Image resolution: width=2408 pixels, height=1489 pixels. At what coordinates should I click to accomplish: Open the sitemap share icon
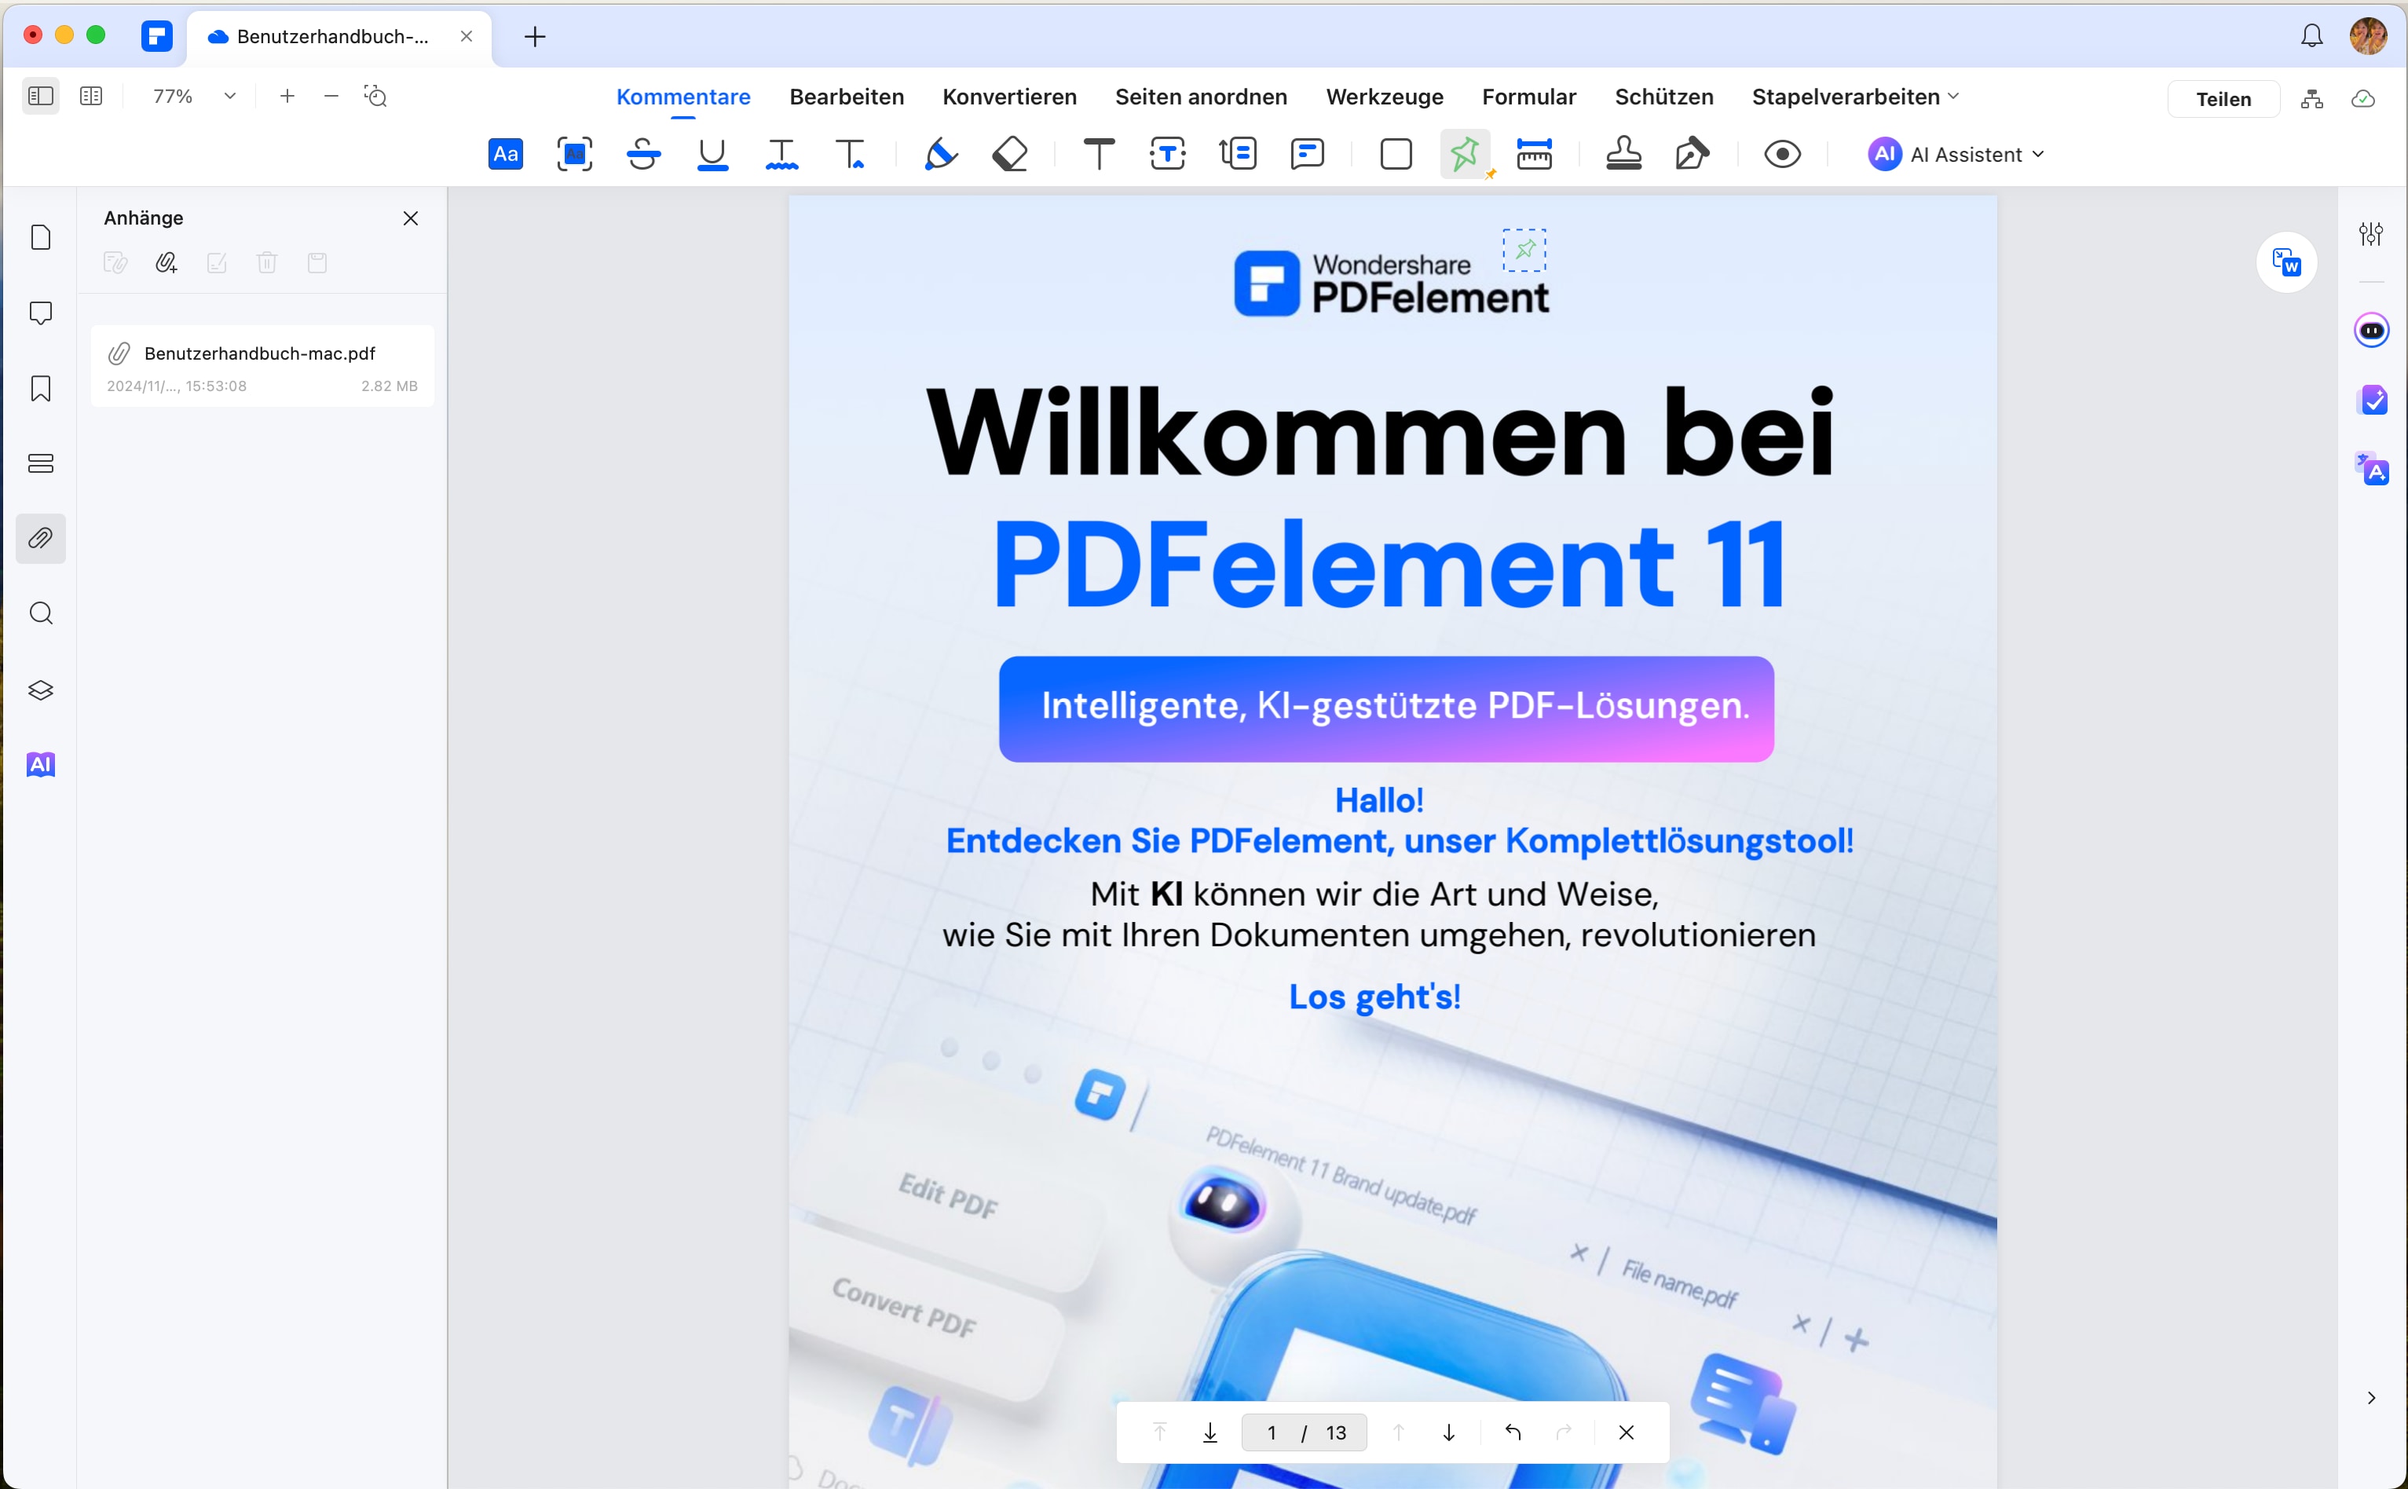click(x=2311, y=98)
